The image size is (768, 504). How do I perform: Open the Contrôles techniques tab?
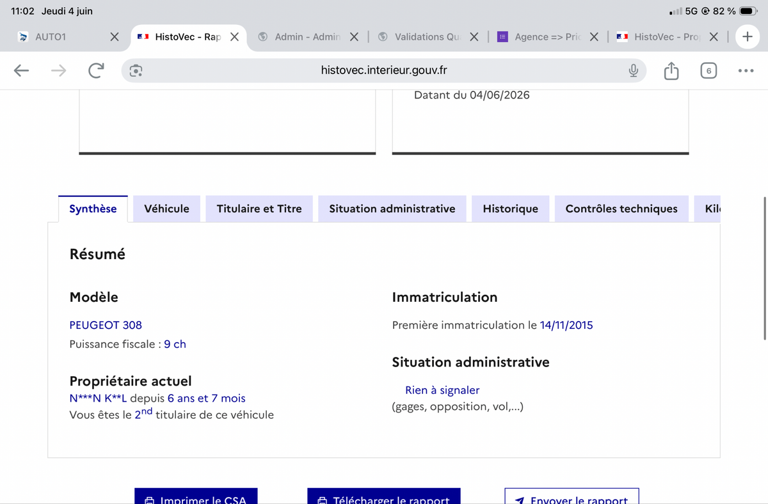point(621,209)
